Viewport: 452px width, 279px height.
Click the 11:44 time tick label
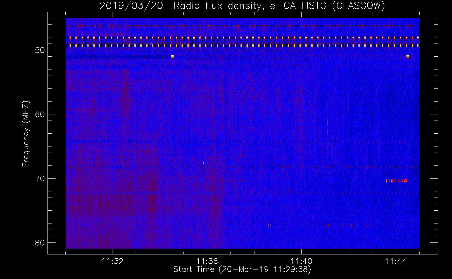coord(396,261)
